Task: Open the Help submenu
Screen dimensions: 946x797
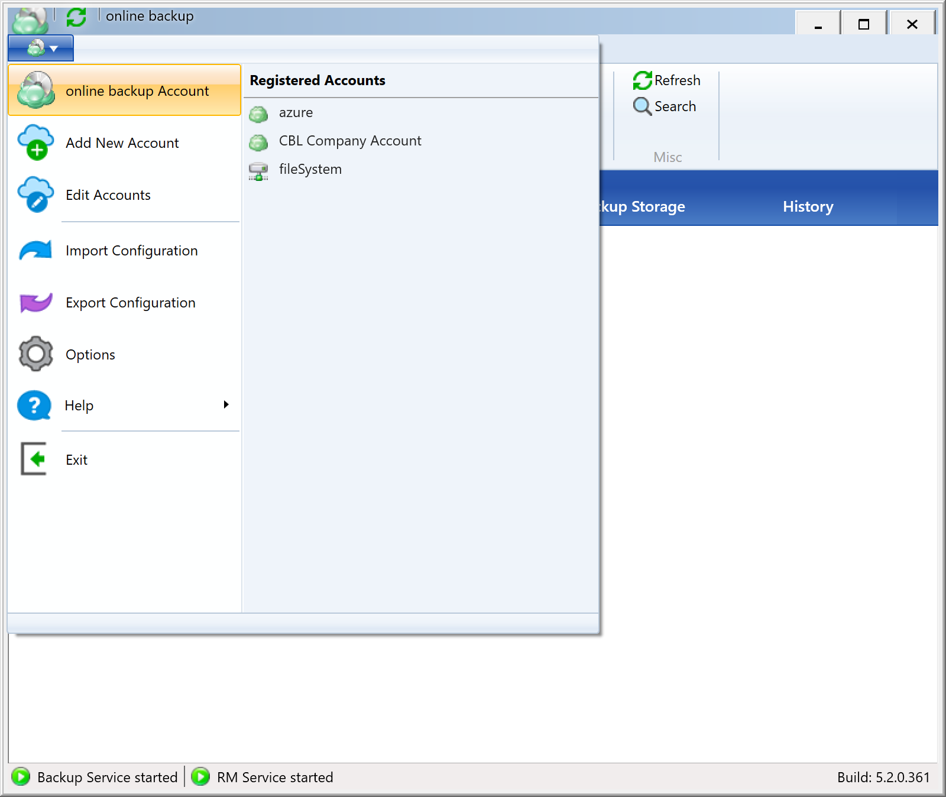Action: (x=125, y=406)
